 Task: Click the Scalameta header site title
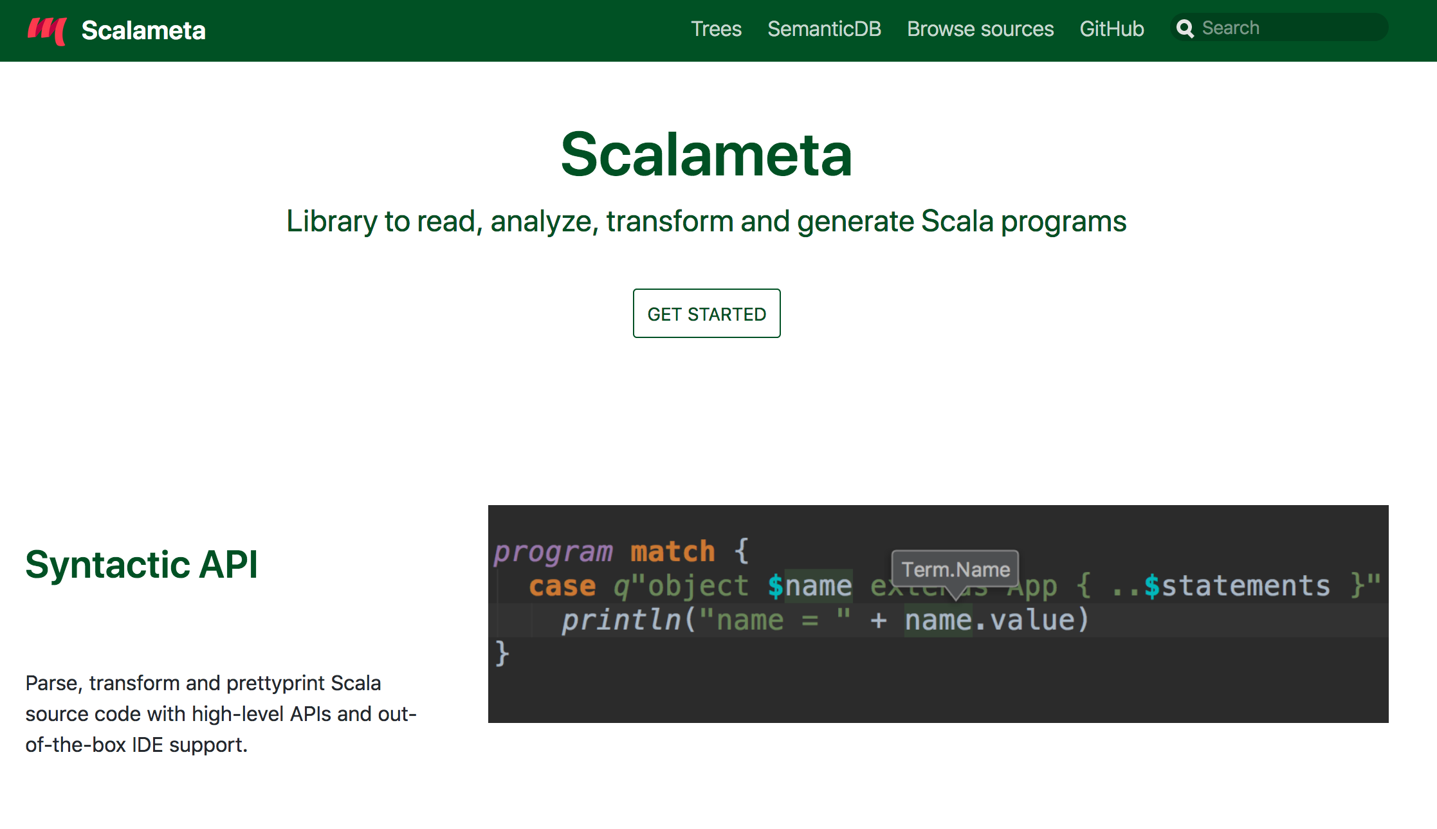143,31
